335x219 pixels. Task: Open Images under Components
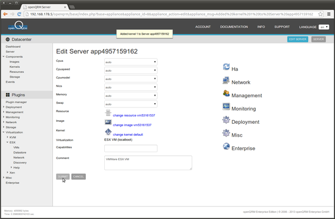tap(15, 62)
